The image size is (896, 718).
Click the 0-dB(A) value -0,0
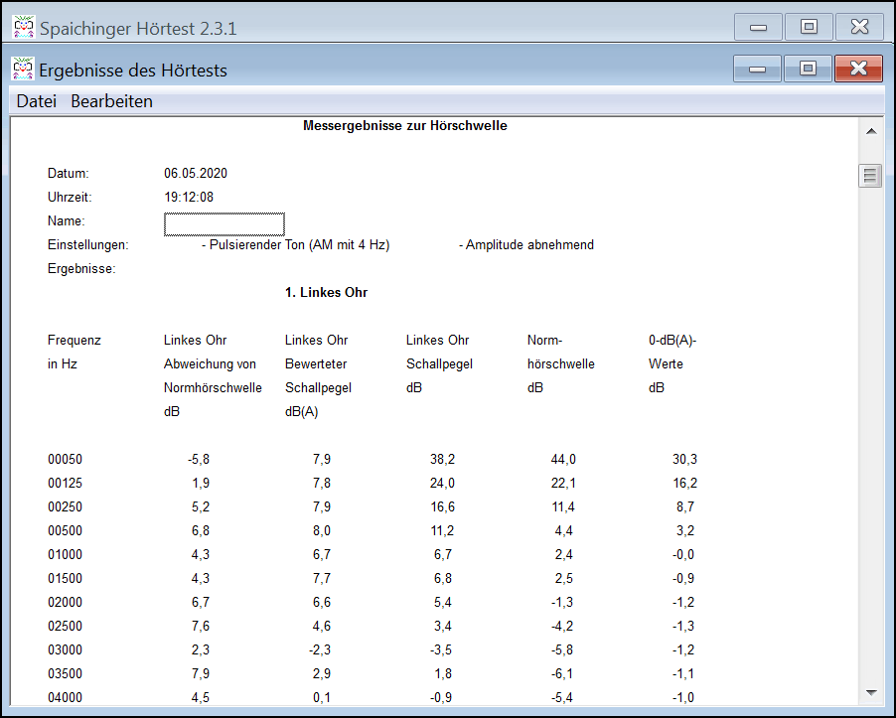(683, 554)
